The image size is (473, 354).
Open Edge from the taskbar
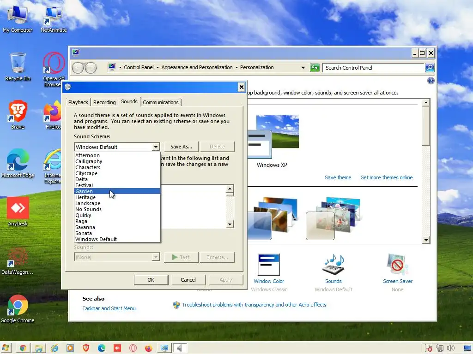click(x=101, y=348)
